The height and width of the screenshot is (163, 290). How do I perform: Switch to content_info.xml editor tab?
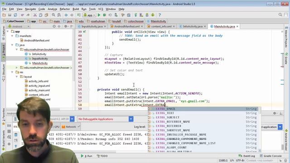[161, 26]
